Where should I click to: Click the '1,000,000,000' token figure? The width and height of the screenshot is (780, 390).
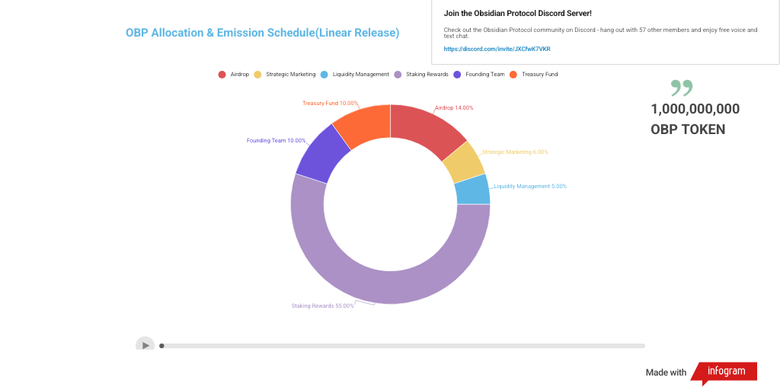[695, 110]
